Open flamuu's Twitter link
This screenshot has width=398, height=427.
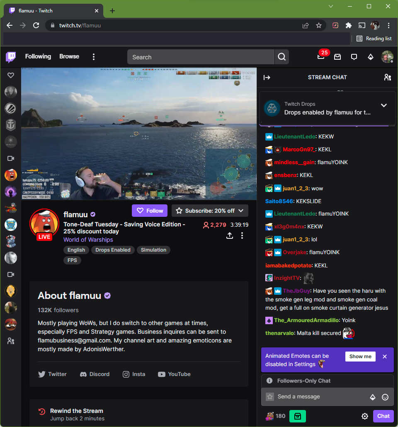pos(52,374)
